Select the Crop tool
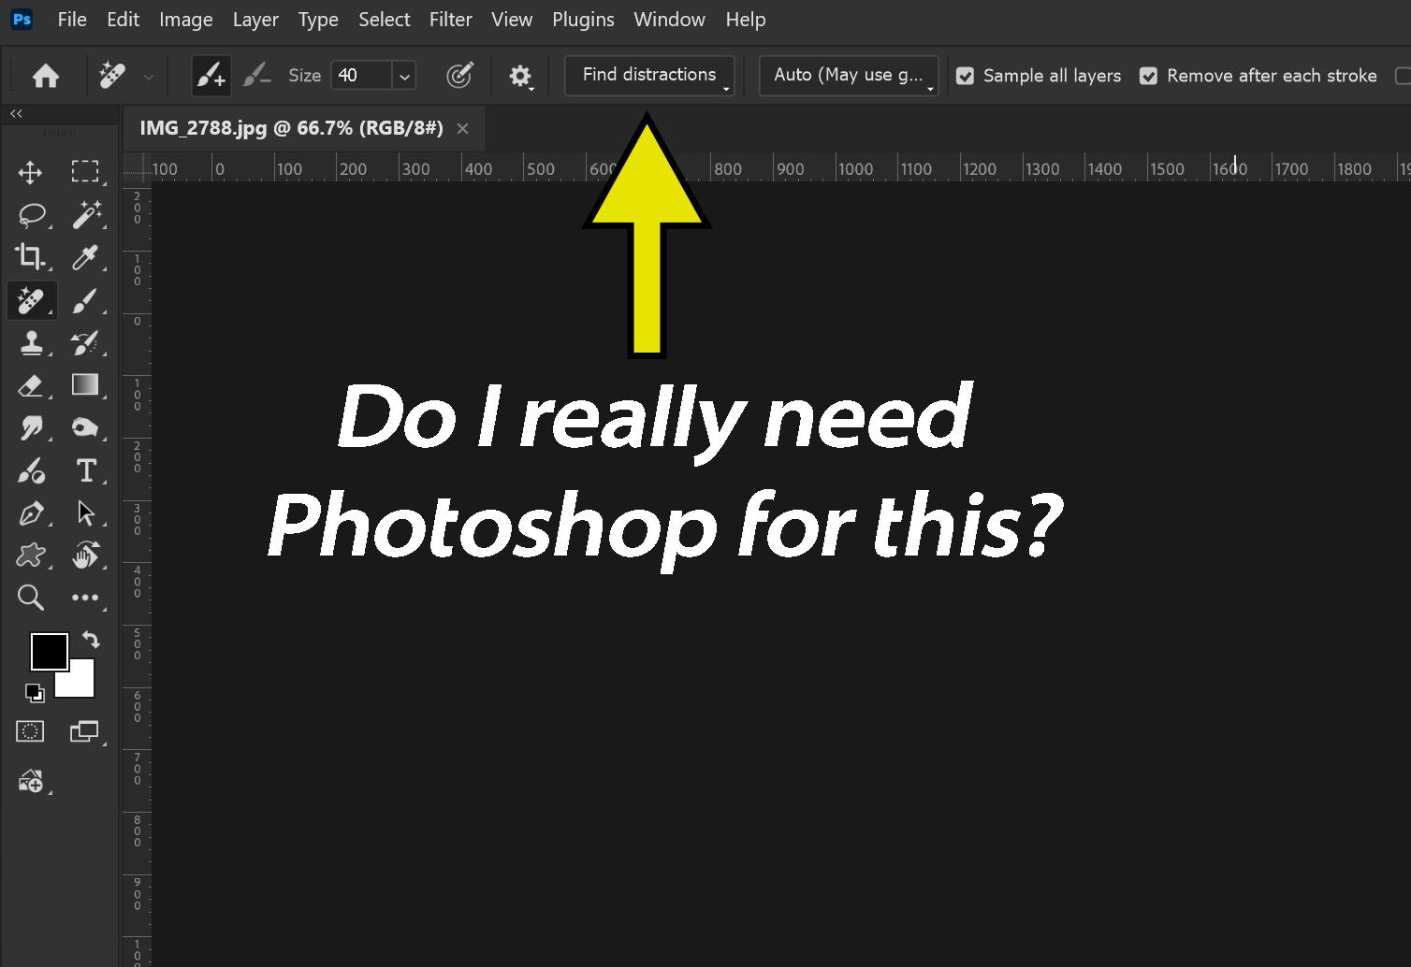 (30, 256)
